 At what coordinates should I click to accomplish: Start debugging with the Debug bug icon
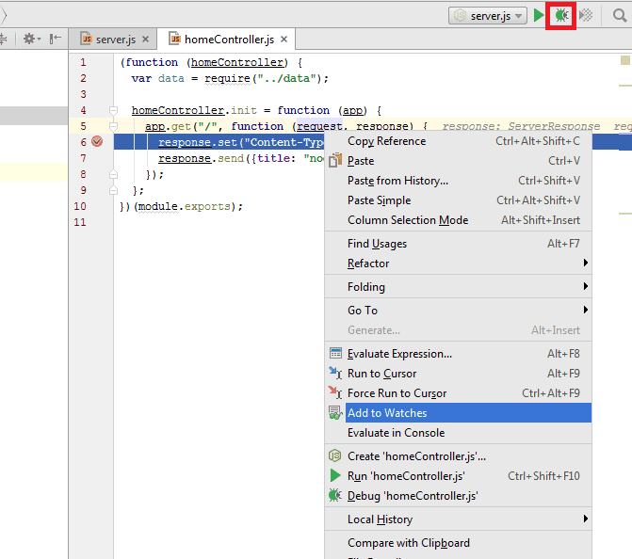(562, 15)
